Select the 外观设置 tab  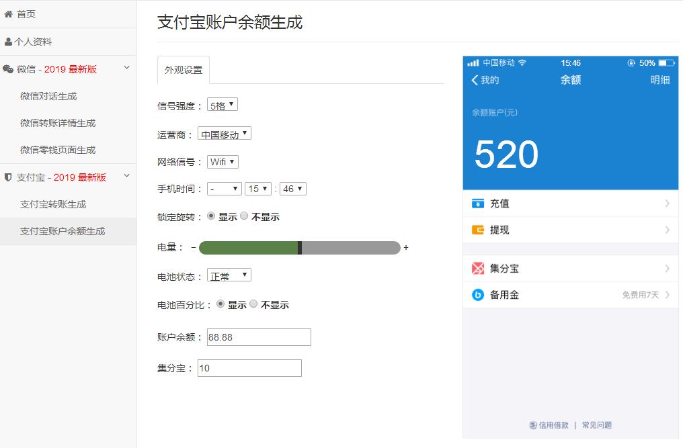184,70
